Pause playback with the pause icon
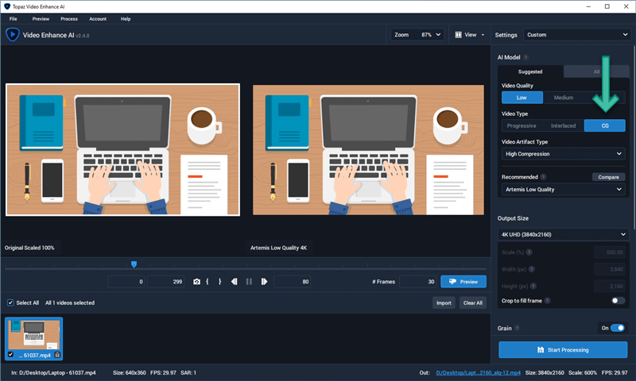Viewport: 636px width, 381px height. pyautogui.click(x=249, y=282)
